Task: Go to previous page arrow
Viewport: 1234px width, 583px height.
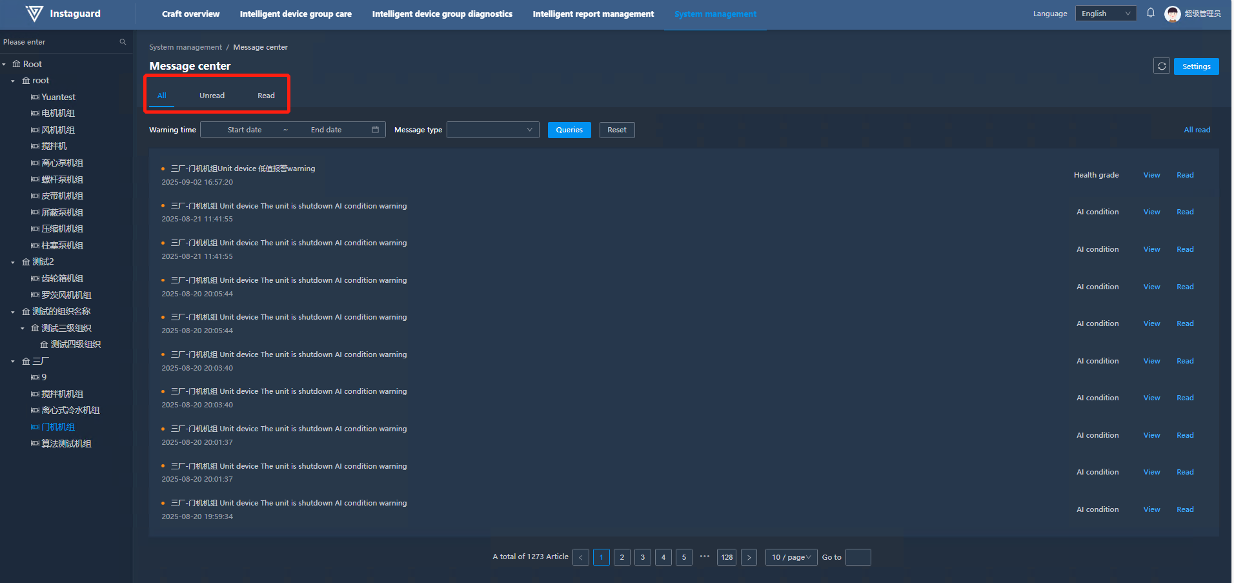Action: tap(581, 557)
